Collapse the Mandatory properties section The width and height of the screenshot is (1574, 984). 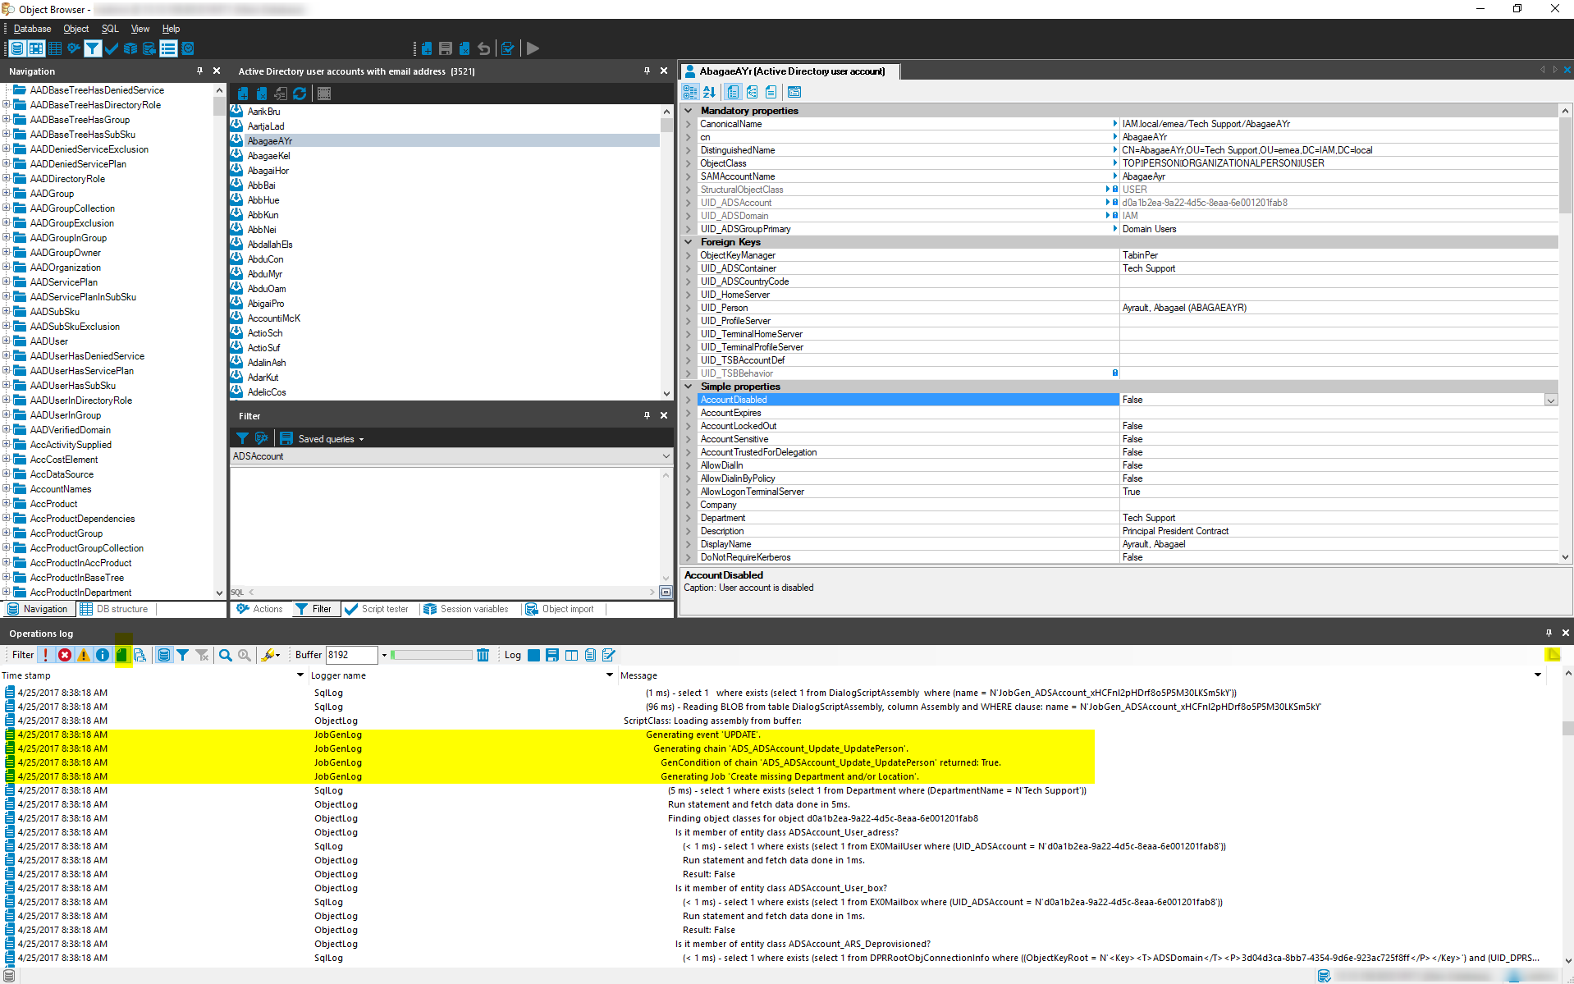click(689, 111)
